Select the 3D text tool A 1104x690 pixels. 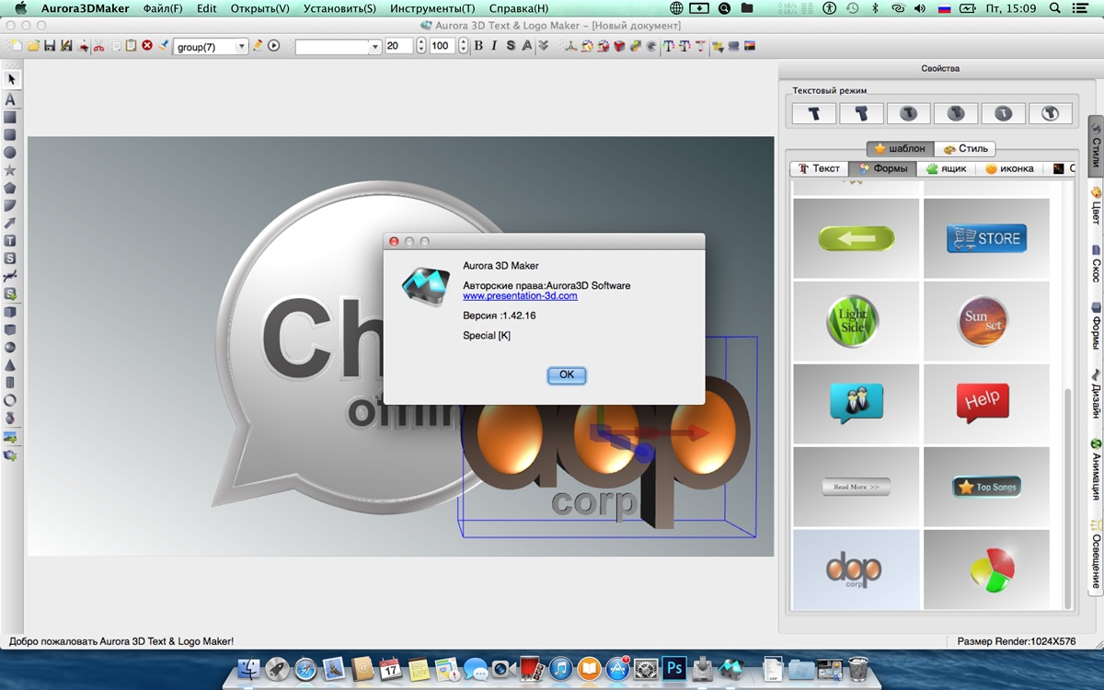(x=11, y=99)
